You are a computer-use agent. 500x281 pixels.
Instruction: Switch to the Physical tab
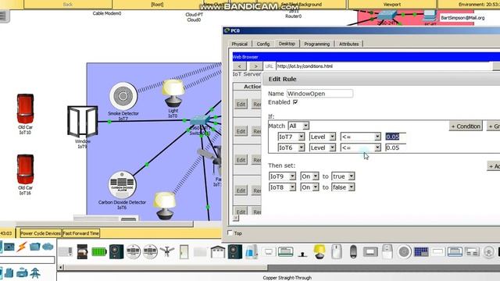click(239, 44)
